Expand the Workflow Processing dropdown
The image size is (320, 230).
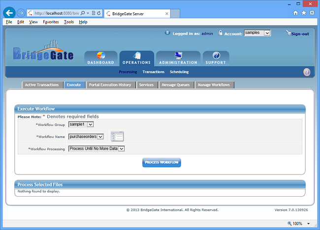coord(96,149)
